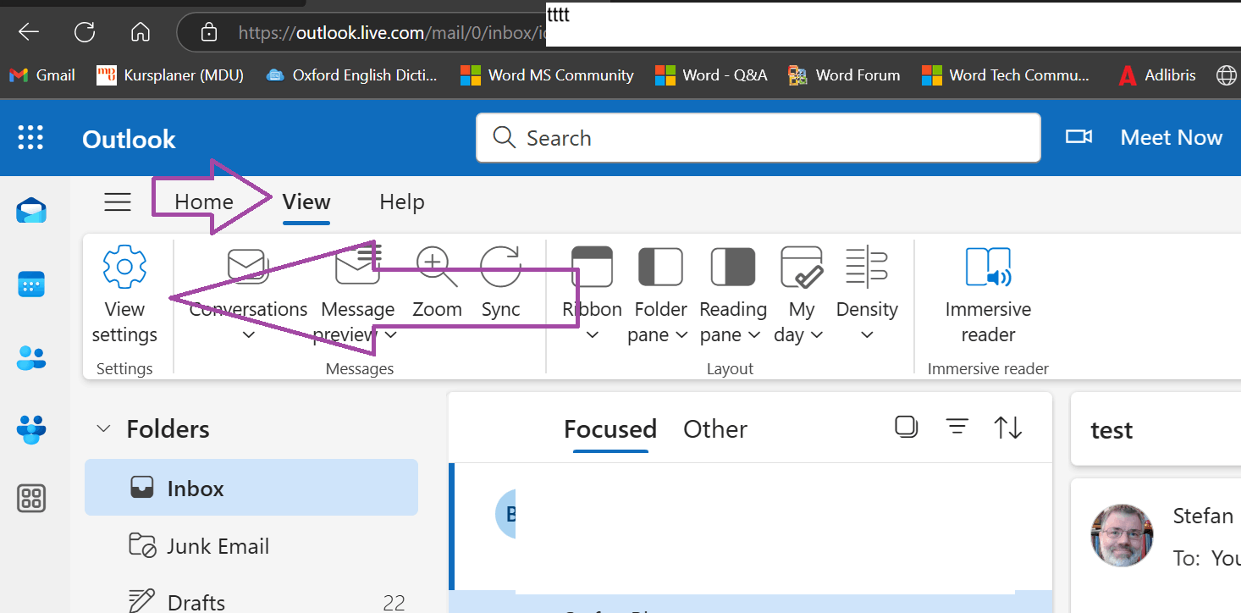This screenshot has height=613, width=1241.
Task: Open Word MS Community bookmark
Action: pyautogui.click(x=547, y=75)
